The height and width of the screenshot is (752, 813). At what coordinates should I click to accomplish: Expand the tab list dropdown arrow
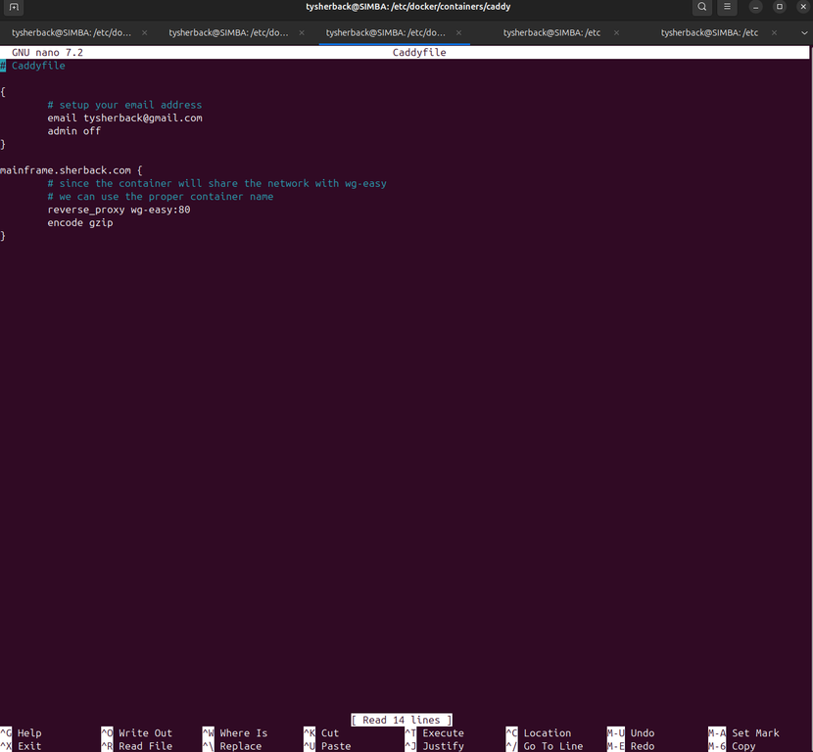tap(804, 32)
